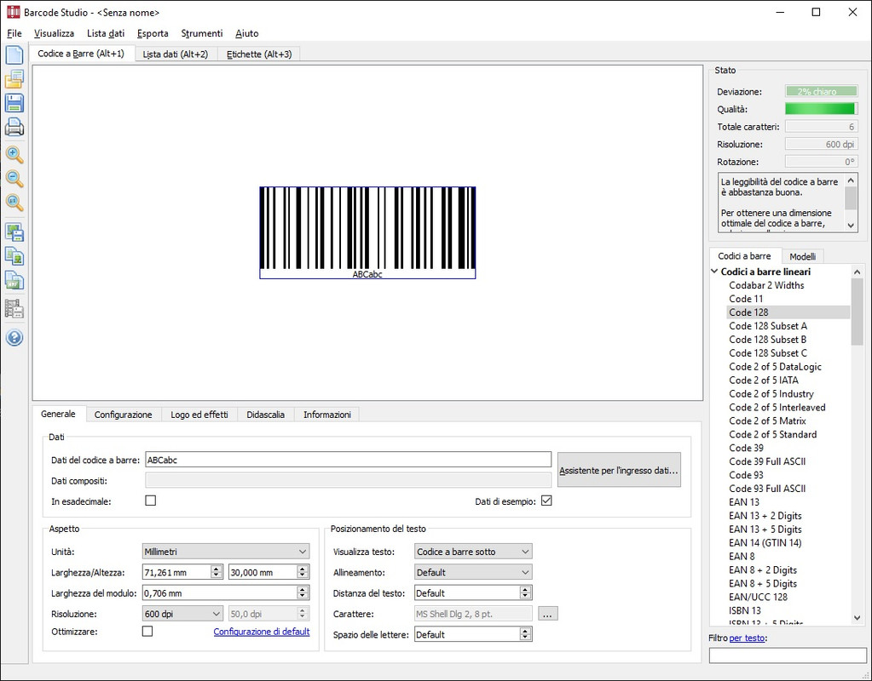Open the Risoluzione 600 dpi dropdown
Viewport: 872px width, 681px height.
point(182,614)
